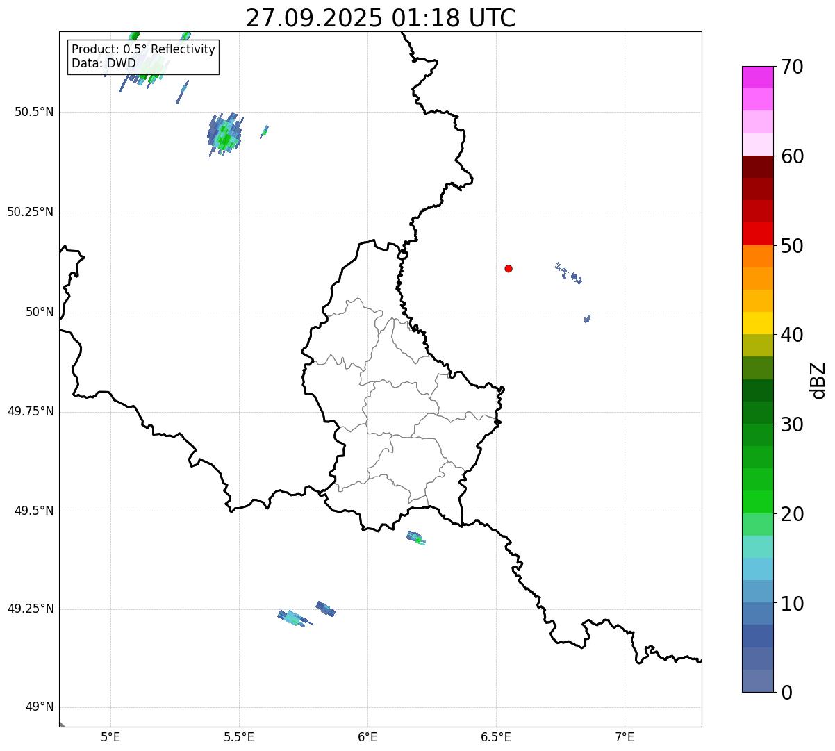This screenshot has height=751, width=835.
Task: Click the Product 0.5° Reflectivity legend text
Action: point(143,49)
